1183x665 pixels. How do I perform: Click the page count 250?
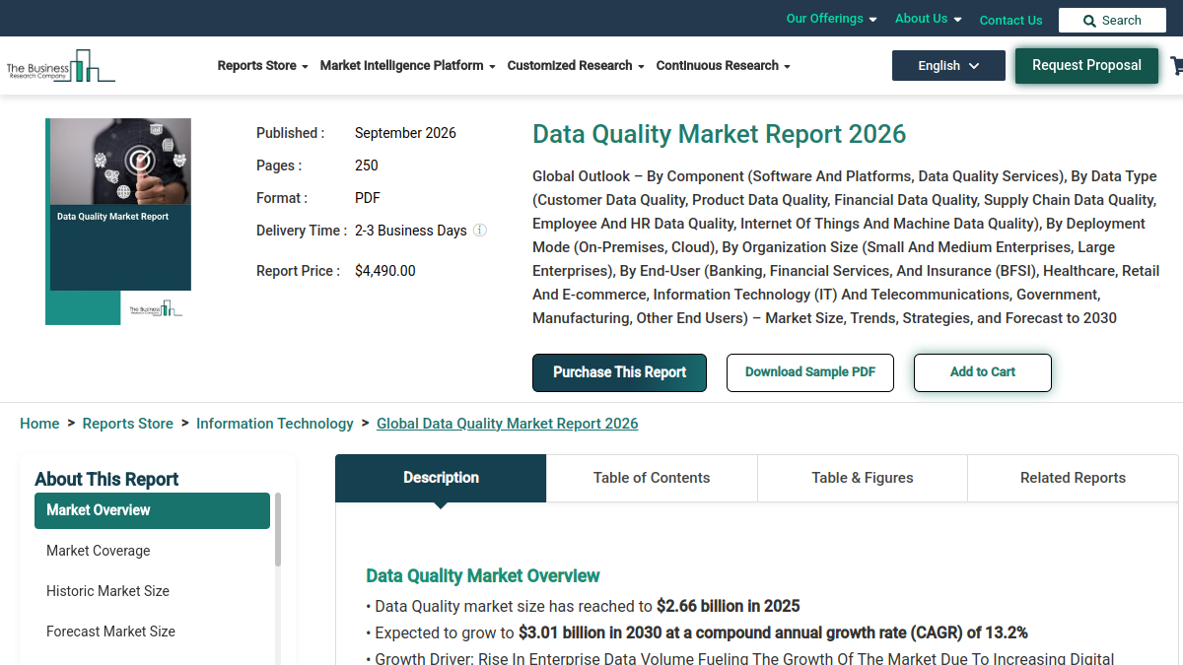click(x=367, y=166)
